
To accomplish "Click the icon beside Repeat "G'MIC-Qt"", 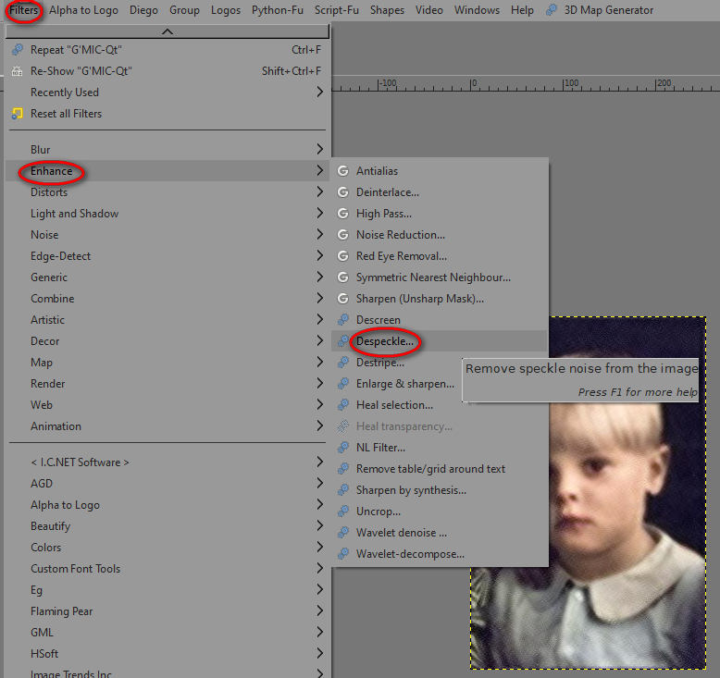I will (x=18, y=50).
